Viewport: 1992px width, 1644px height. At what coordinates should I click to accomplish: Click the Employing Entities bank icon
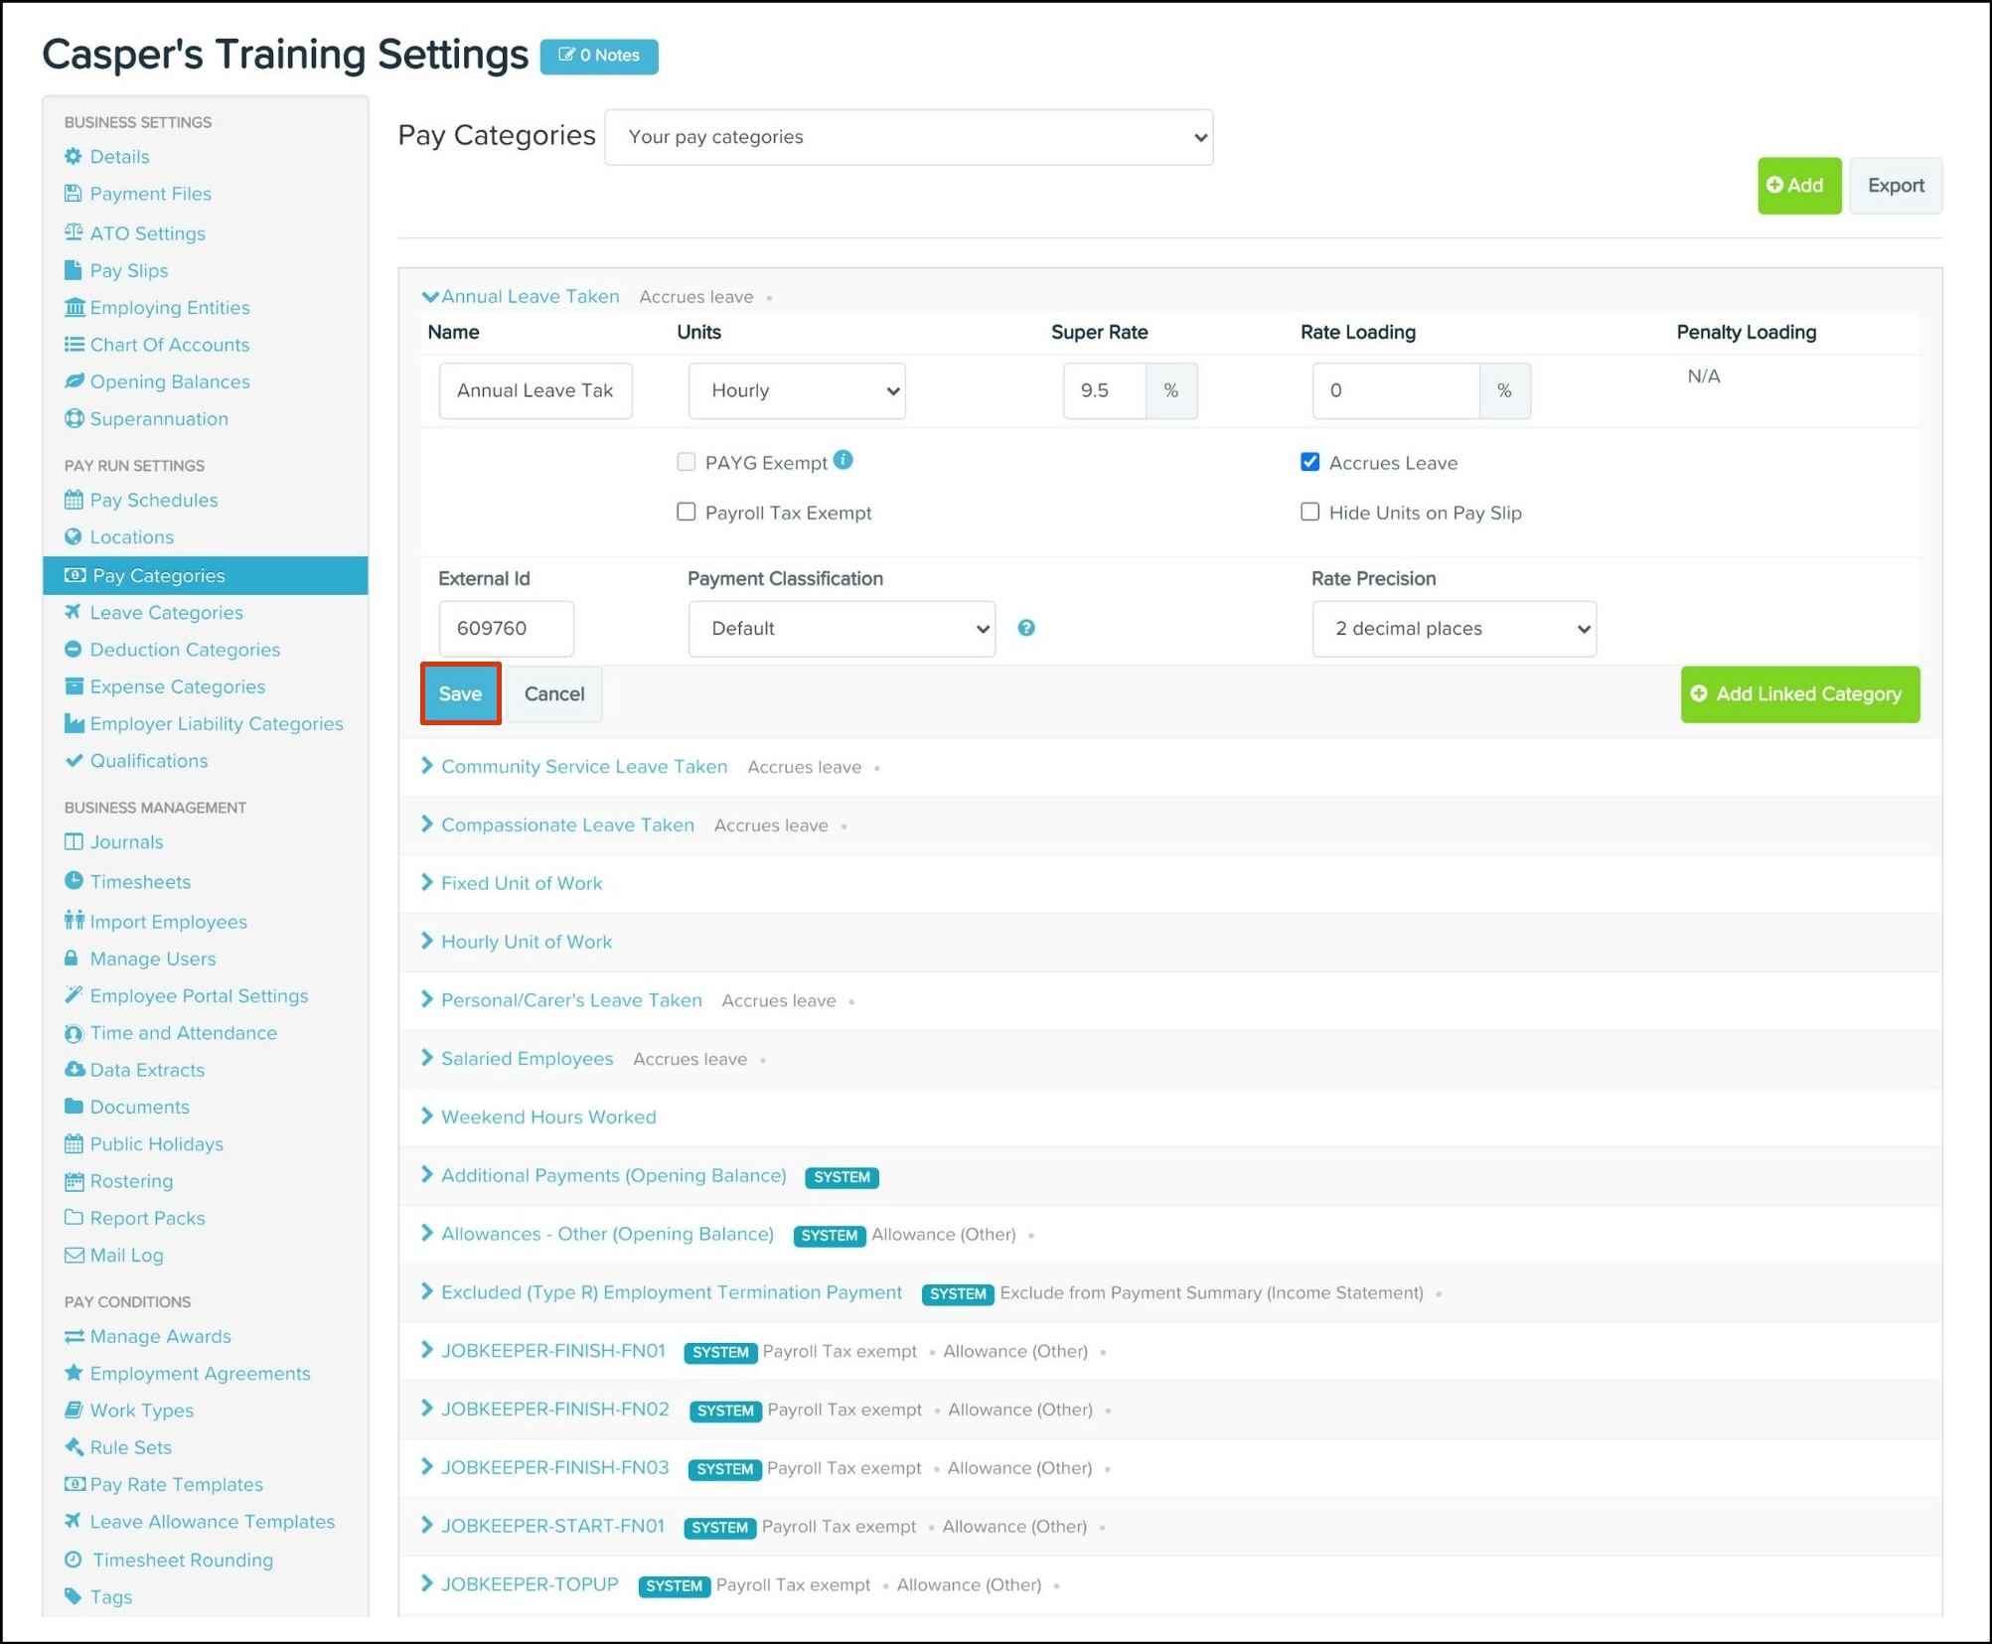click(x=74, y=307)
